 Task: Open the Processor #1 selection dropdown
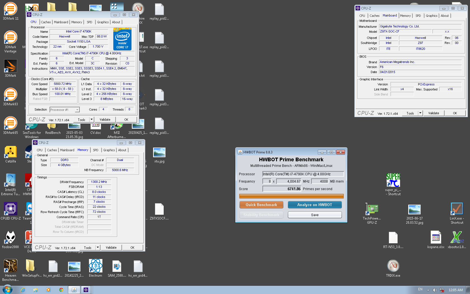point(65,110)
